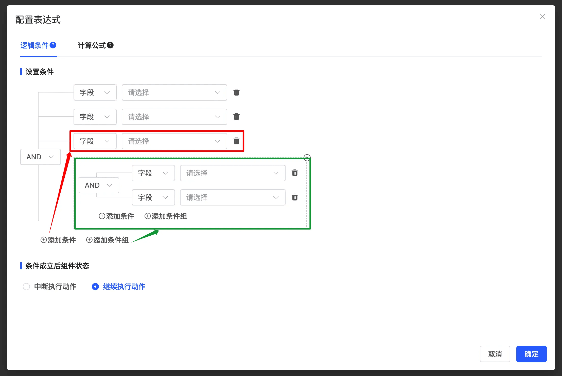562x376 pixels.
Task: Click help icon next to 计算公式 tab
Action: (110, 45)
